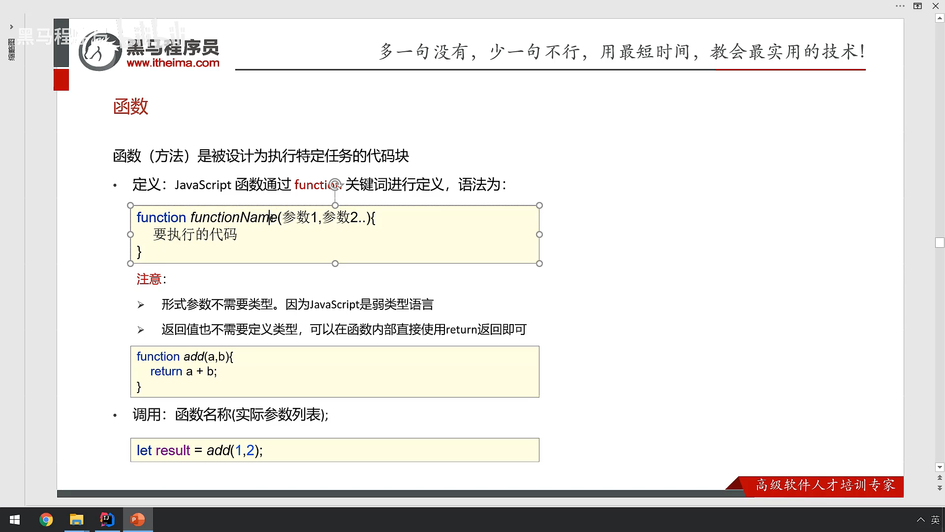The height and width of the screenshot is (532, 945).
Task: Open the Windows Start menu
Action: coord(15,520)
